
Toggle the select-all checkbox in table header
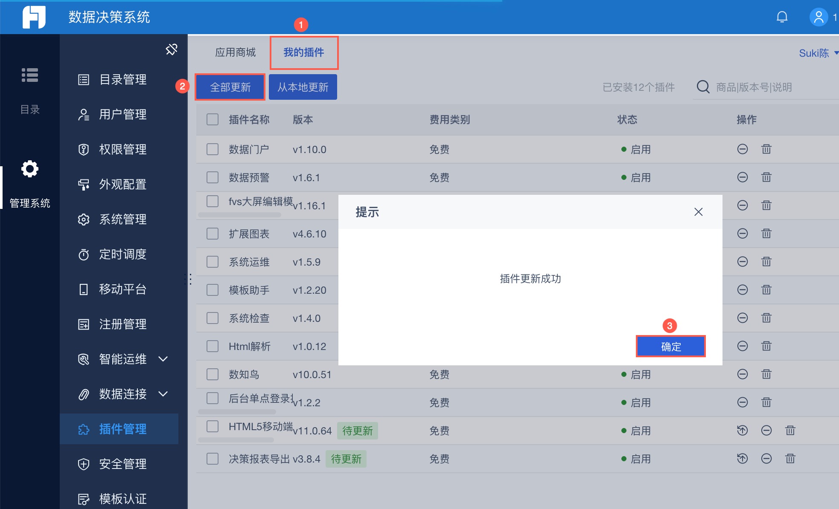pos(213,119)
